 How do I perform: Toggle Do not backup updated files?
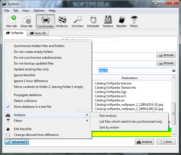pos(48,63)
